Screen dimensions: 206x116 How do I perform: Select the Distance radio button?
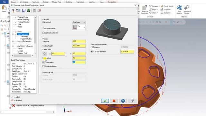pyautogui.click(x=92, y=47)
